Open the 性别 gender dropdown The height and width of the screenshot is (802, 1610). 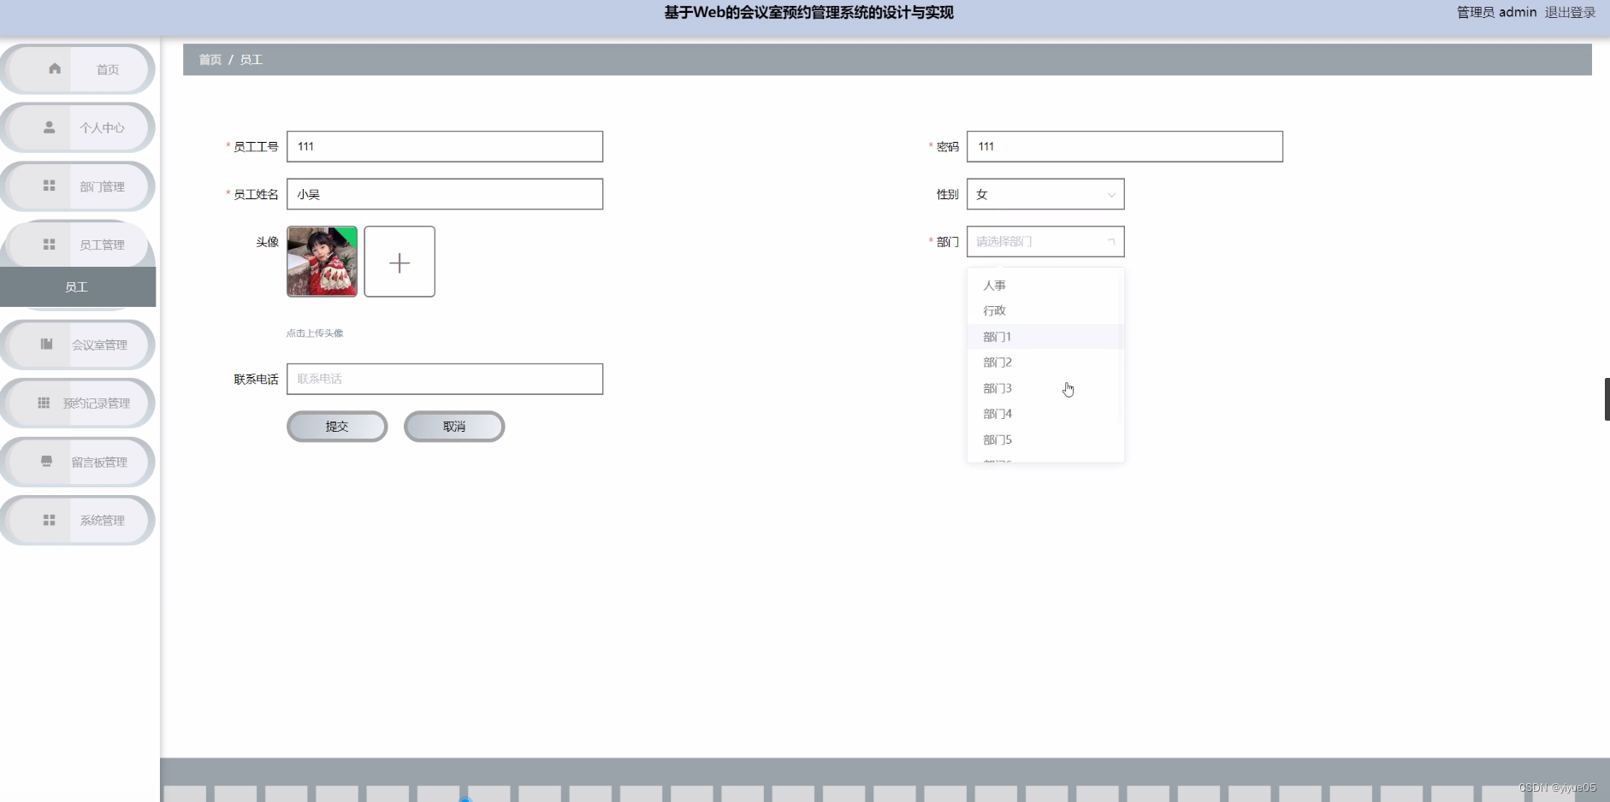pos(1045,194)
